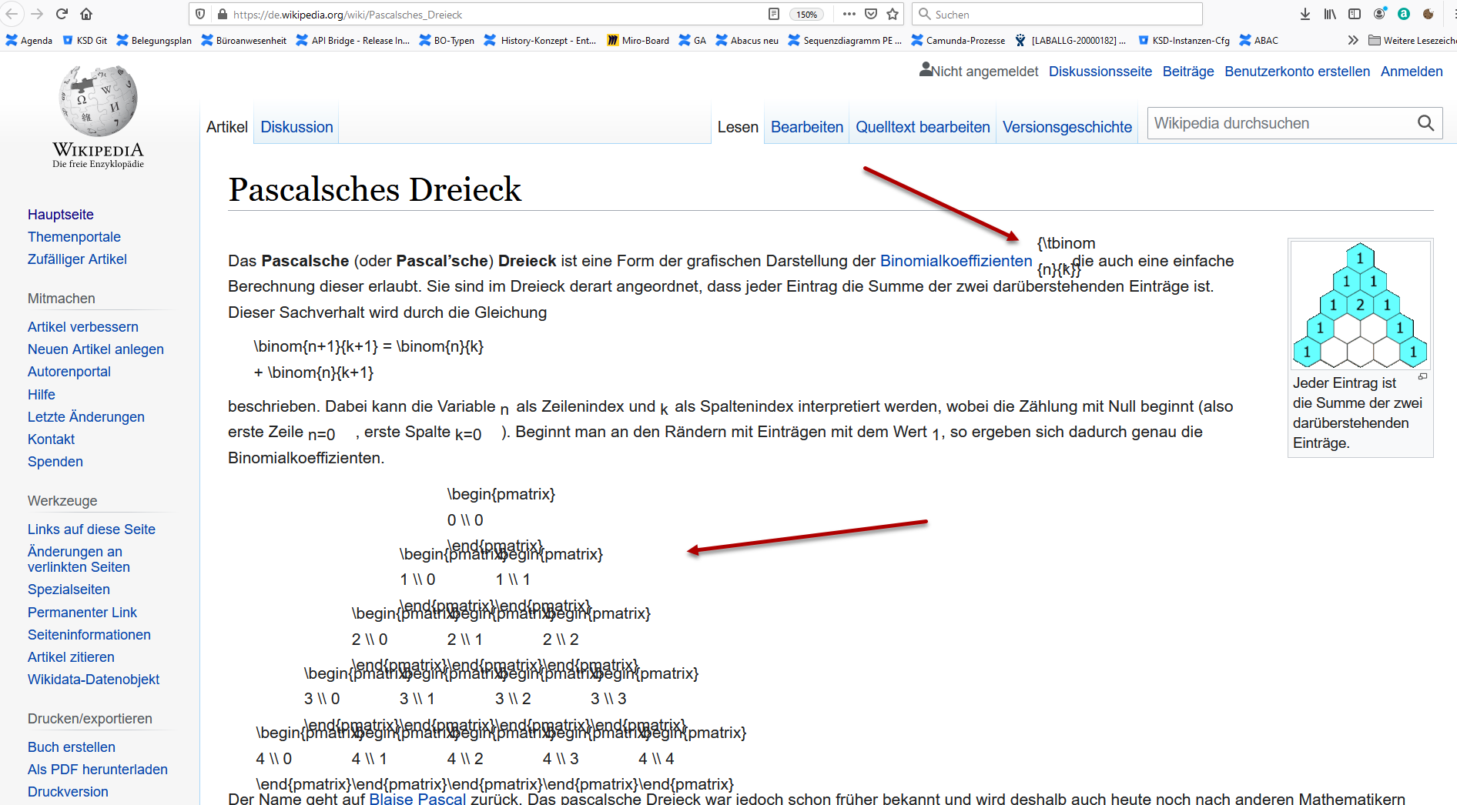
Task: Save page to Pocket icon
Action: (x=871, y=14)
